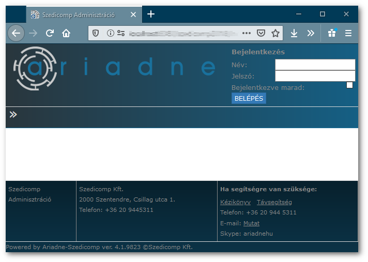Open page actions three-dot menu
Viewport: 368px width, 262px height.
click(x=247, y=33)
